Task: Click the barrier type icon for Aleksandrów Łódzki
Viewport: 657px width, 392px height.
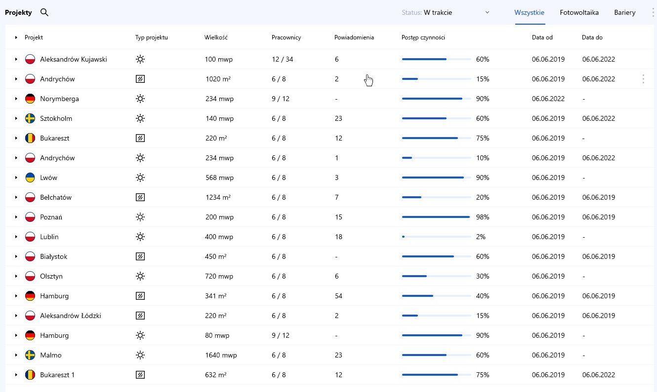Action: [x=140, y=316]
